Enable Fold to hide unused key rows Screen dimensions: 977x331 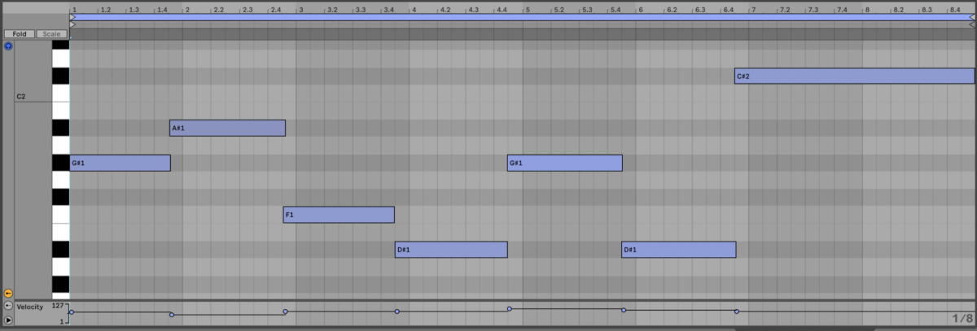click(x=19, y=34)
